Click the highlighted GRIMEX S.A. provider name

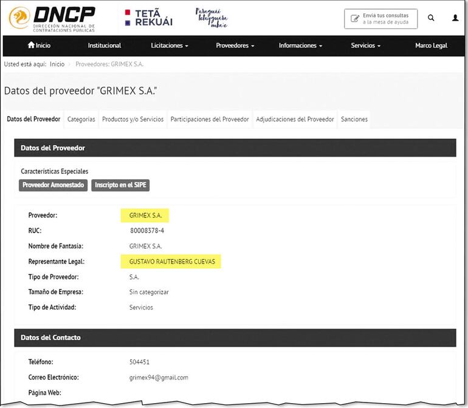pyautogui.click(x=145, y=216)
